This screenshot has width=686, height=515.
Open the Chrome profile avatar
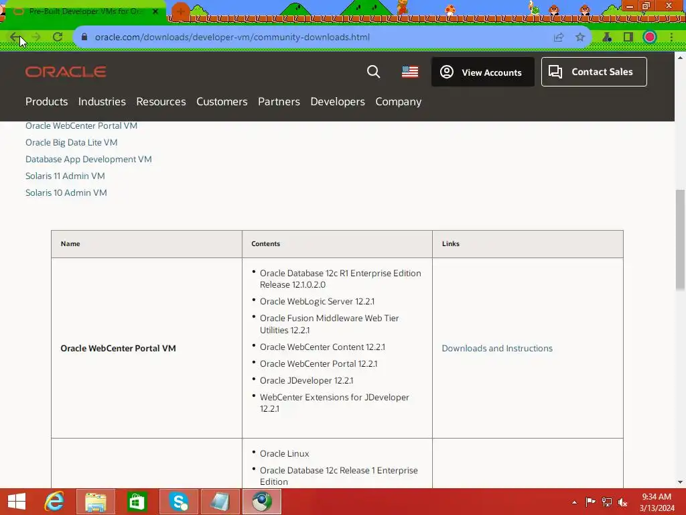[x=650, y=38]
